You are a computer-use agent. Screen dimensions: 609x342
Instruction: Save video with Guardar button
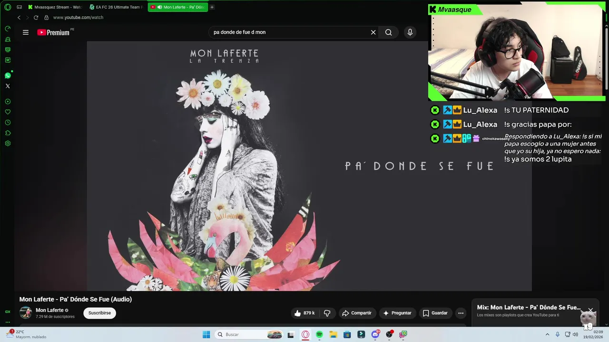click(x=435, y=313)
